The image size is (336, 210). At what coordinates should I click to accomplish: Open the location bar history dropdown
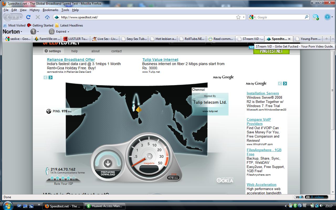click(244, 17)
